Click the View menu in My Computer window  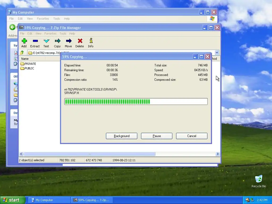tap(30, 19)
